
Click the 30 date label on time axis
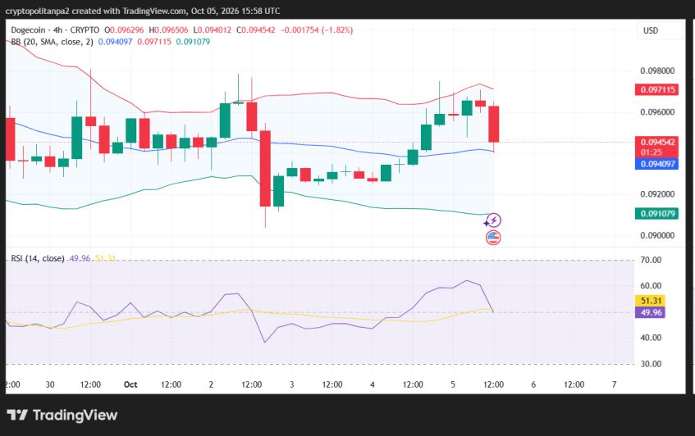pos(50,384)
